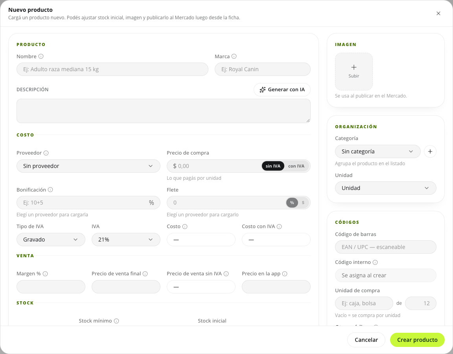
Task: Select the sin IVA price option
Action: pyautogui.click(x=273, y=166)
